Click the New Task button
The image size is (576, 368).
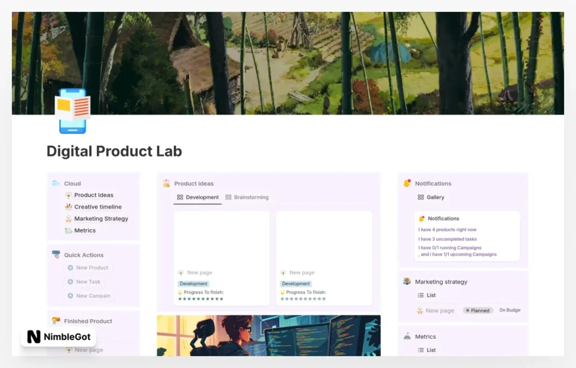84,282
